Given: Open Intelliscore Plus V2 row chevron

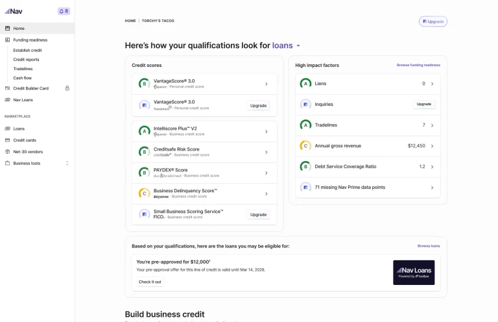Looking at the screenshot, I should [267, 131].
